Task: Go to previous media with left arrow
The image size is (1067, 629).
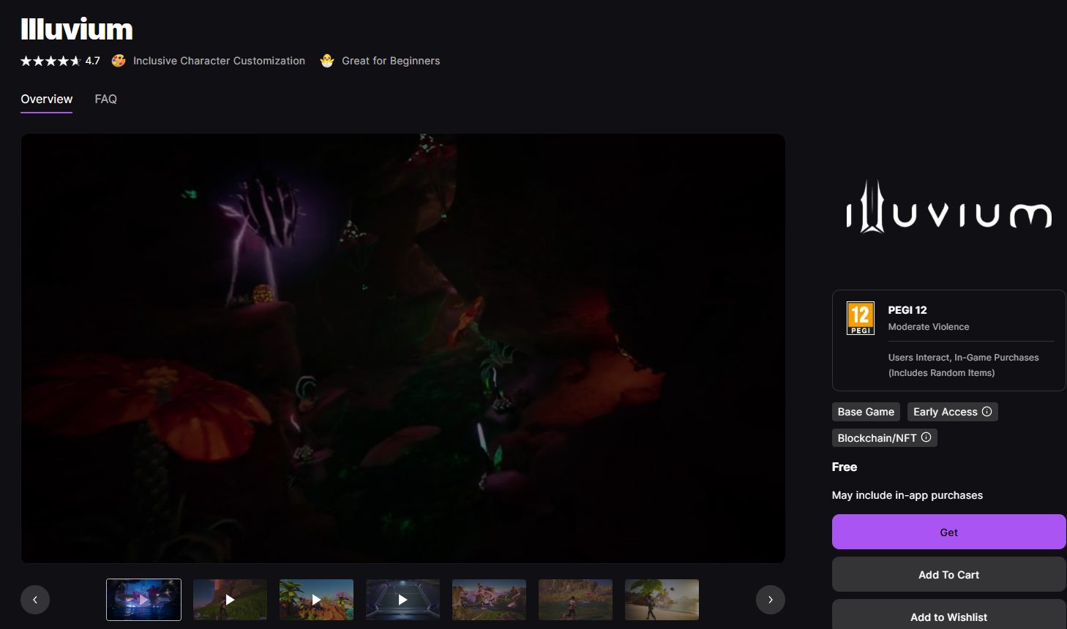Action: [x=35, y=600]
